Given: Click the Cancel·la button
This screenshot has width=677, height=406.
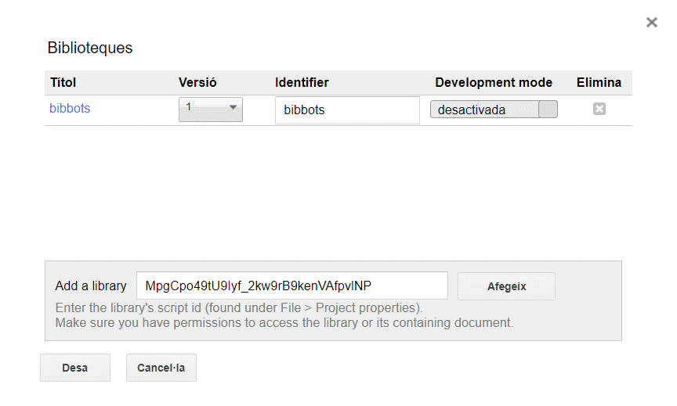Looking at the screenshot, I should coord(161,368).
